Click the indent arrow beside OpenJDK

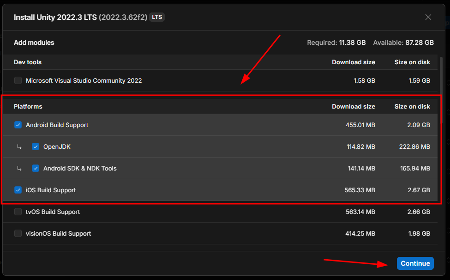19,147
